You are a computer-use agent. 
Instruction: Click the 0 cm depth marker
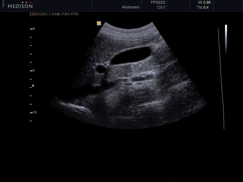pyautogui.click(x=33, y=29)
